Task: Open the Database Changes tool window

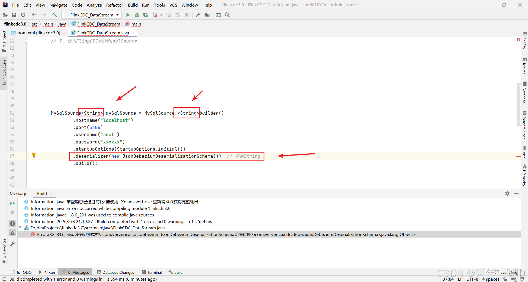Action: coord(116,272)
